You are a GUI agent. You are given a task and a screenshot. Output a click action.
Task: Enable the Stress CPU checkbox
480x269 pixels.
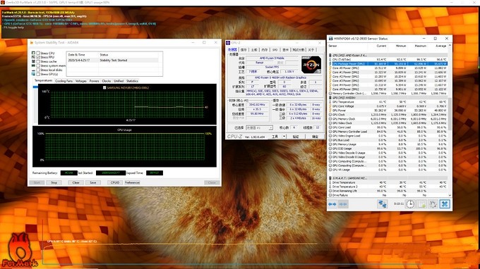pyautogui.click(x=38, y=53)
